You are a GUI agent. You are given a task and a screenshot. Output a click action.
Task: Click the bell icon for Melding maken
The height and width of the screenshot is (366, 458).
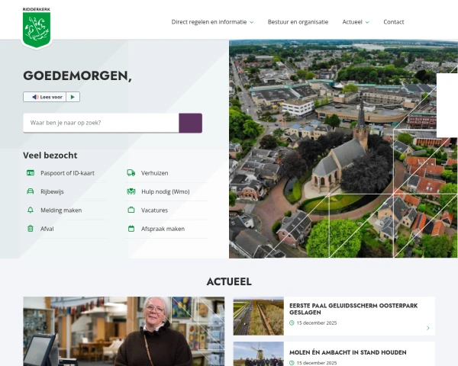pos(31,210)
